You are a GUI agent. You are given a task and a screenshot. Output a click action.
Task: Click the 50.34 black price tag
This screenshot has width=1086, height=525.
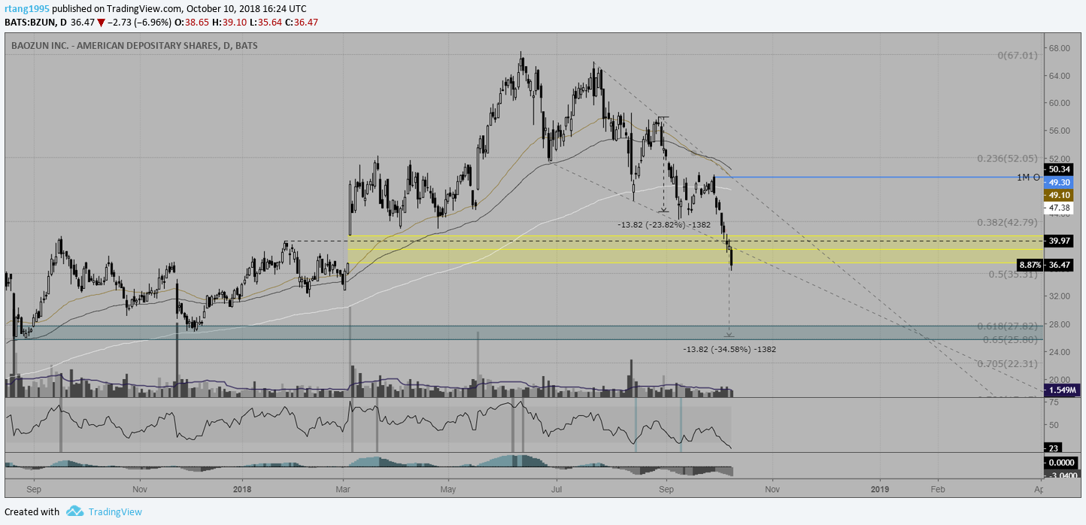pyautogui.click(x=1059, y=170)
